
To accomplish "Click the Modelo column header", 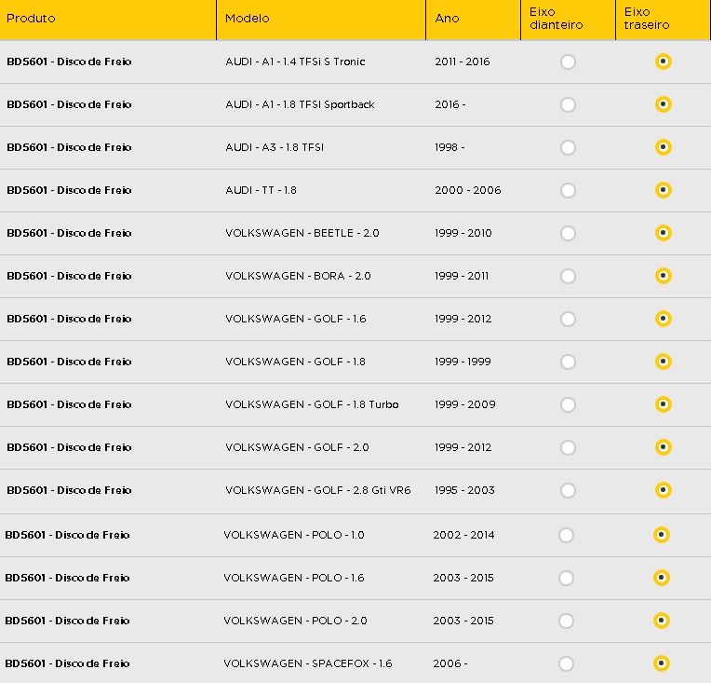I will coord(321,20).
